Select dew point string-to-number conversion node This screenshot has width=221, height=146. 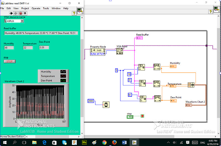click(x=157, y=99)
